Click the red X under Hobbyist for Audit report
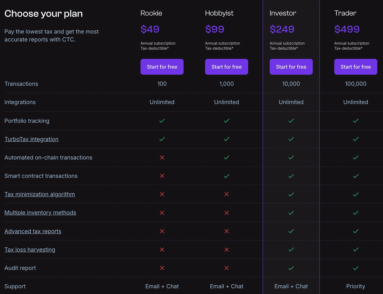383x294 pixels. 227,268
